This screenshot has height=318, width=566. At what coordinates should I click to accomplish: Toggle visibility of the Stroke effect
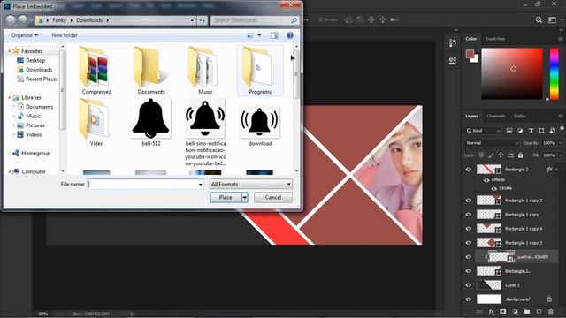[493, 188]
